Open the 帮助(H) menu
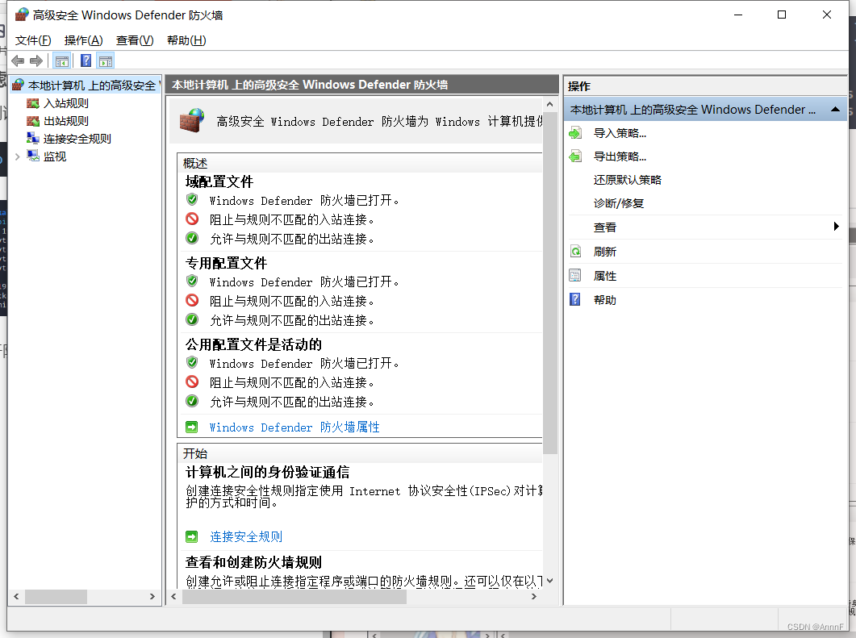856x638 pixels. point(186,40)
